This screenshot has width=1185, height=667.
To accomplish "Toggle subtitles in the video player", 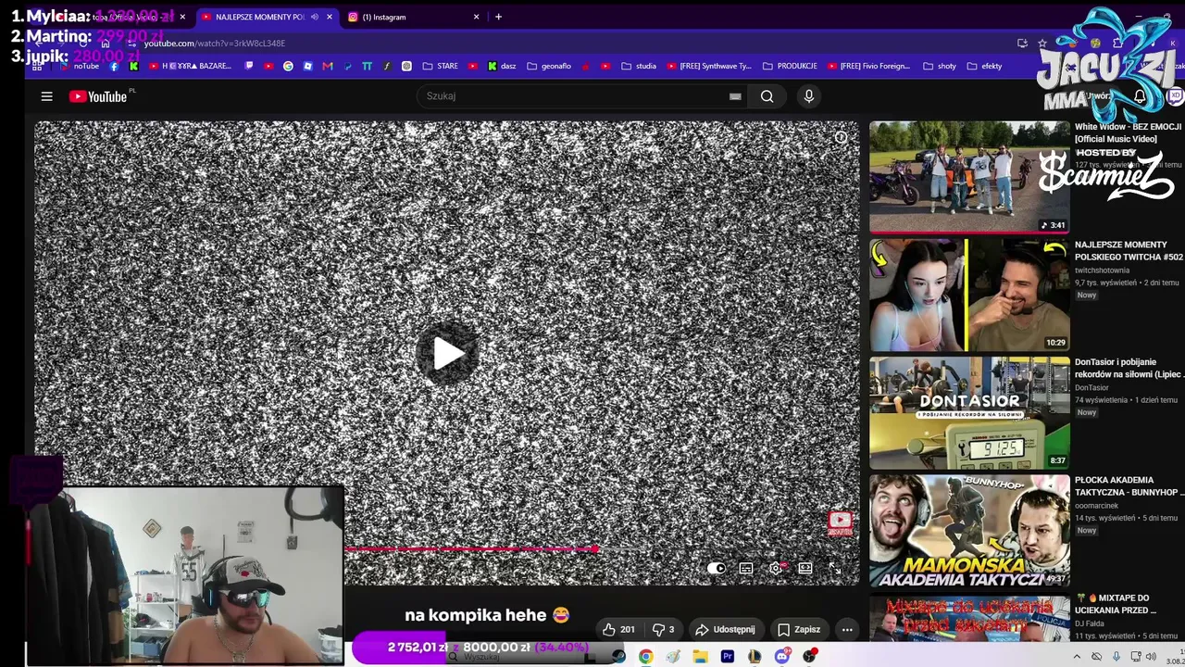I will click(x=746, y=568).
